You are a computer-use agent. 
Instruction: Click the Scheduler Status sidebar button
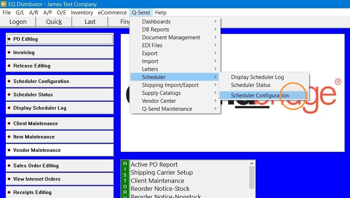point(59,94)
